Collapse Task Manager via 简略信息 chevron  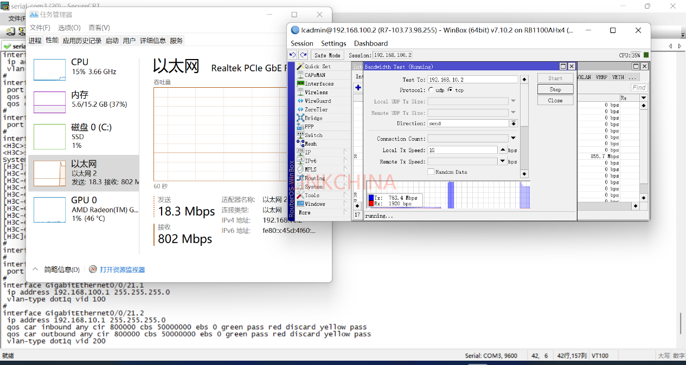point(35,269)
